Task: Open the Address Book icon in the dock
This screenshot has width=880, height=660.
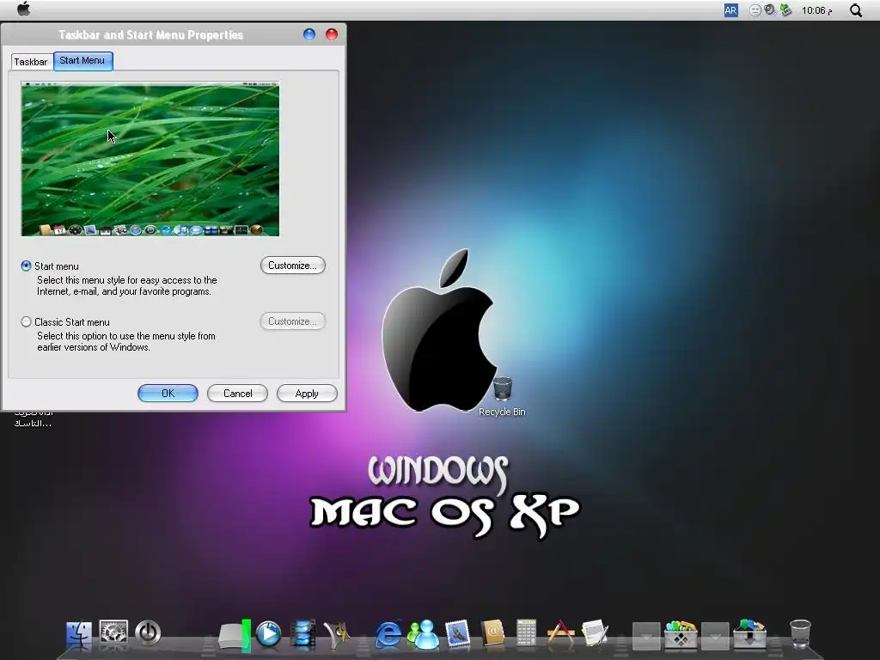Action: coord(492,634)
